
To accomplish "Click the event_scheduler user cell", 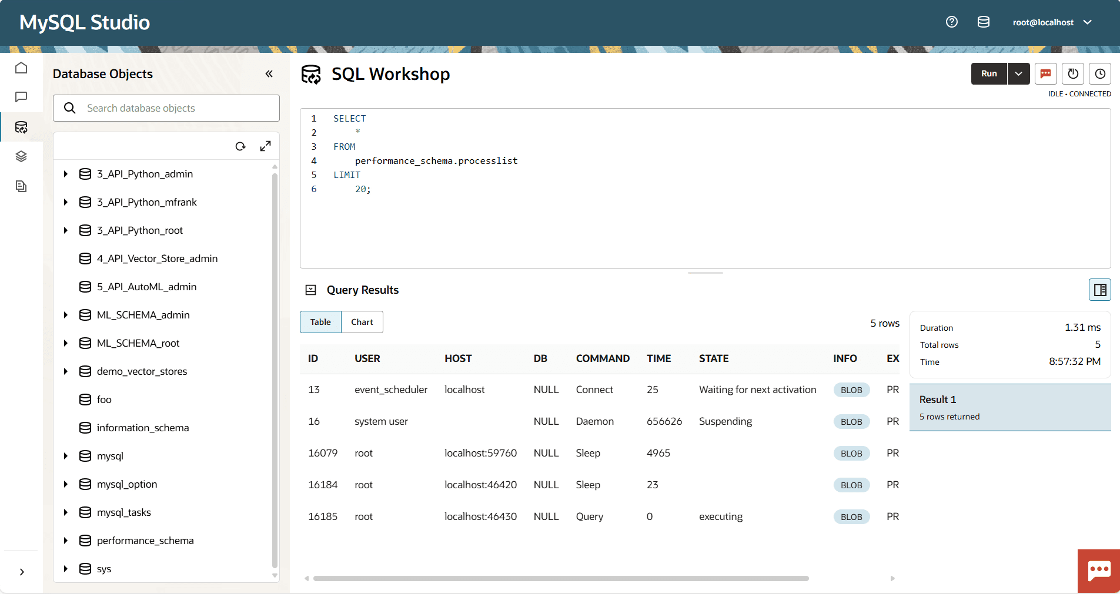I will (x=391, y=390).
